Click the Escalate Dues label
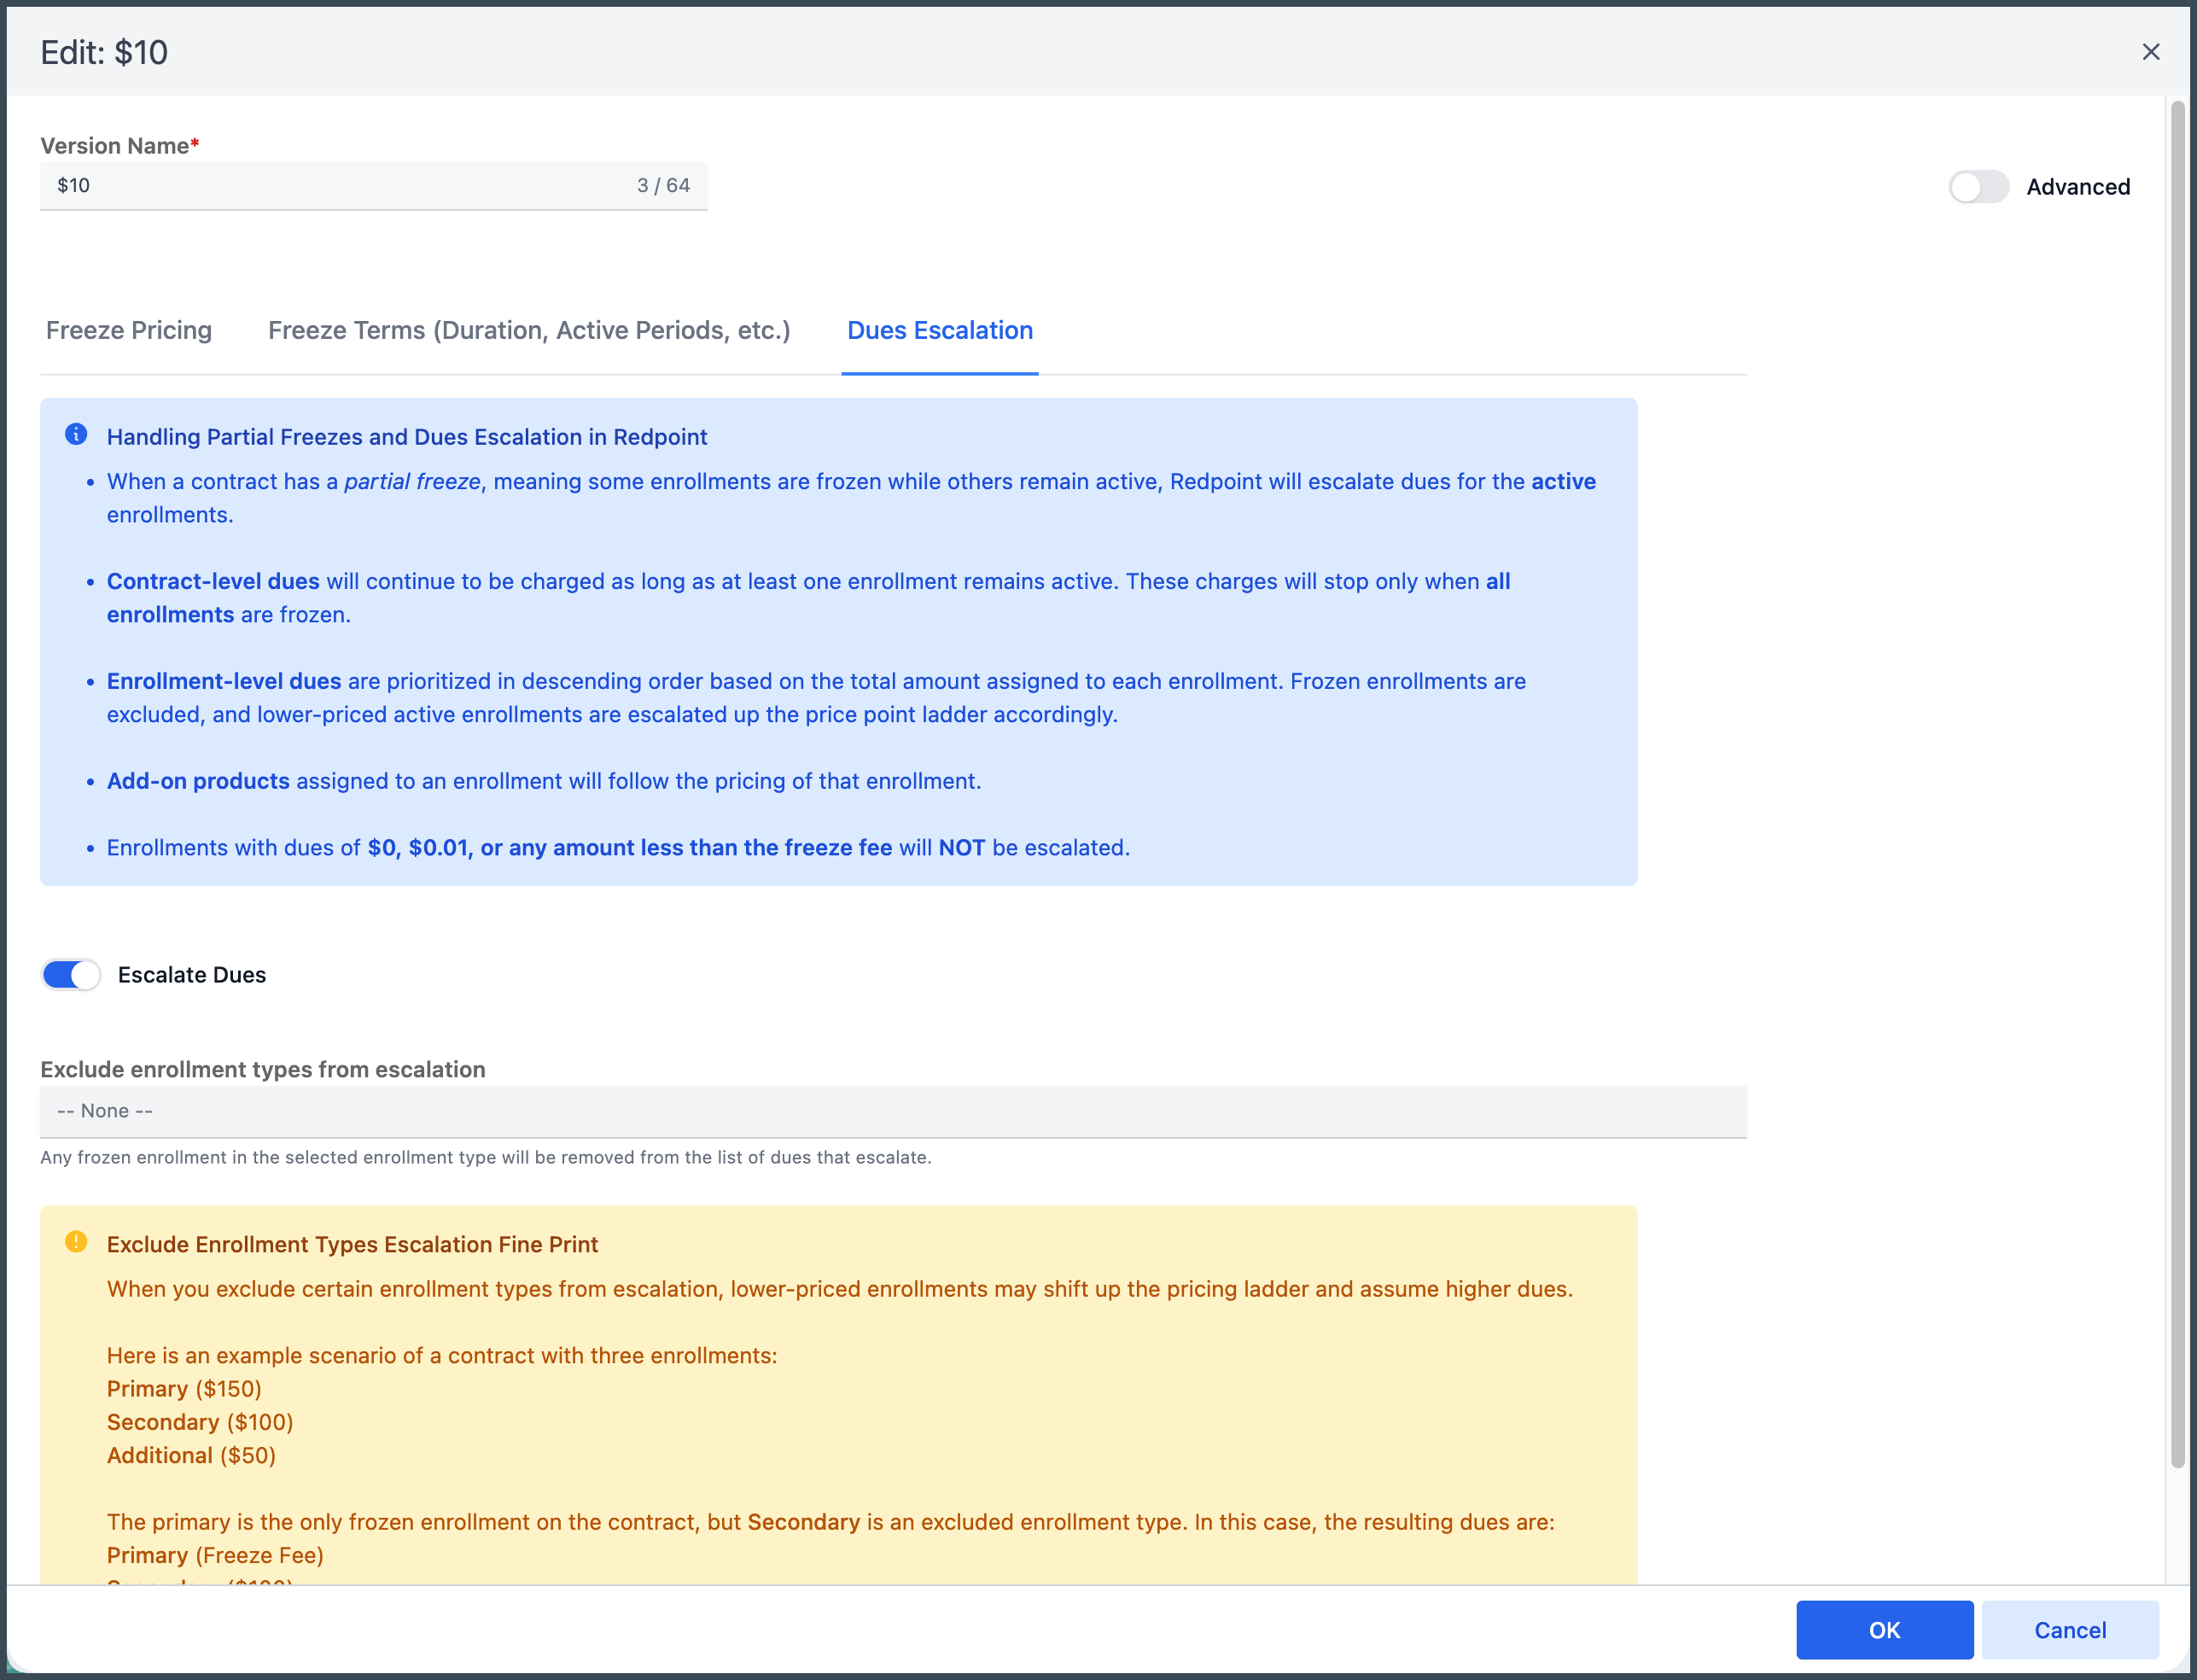This screenshot has width=2197, height=1680. [192, 975]
